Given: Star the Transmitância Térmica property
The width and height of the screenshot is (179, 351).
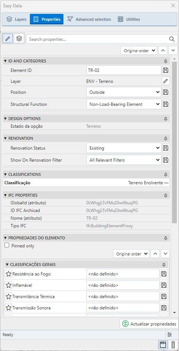Looking at the screenshot, I should pos(8,297).
